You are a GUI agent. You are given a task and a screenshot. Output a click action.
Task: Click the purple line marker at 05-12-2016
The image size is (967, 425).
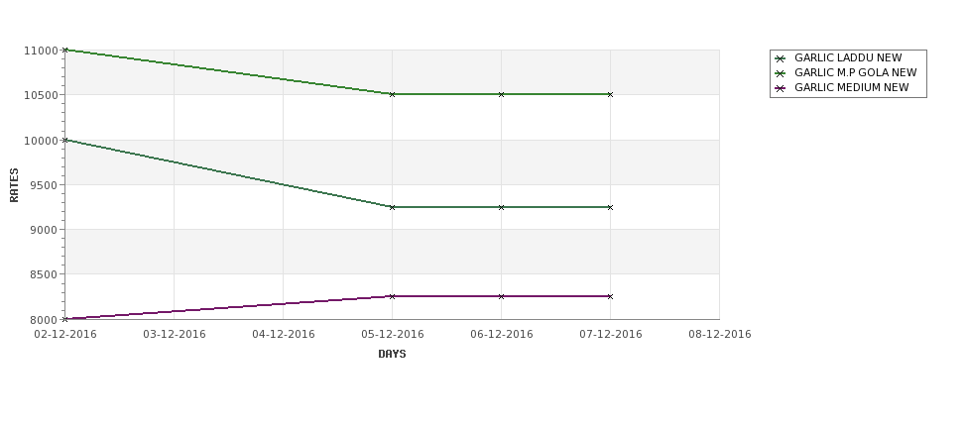(392, 296)
